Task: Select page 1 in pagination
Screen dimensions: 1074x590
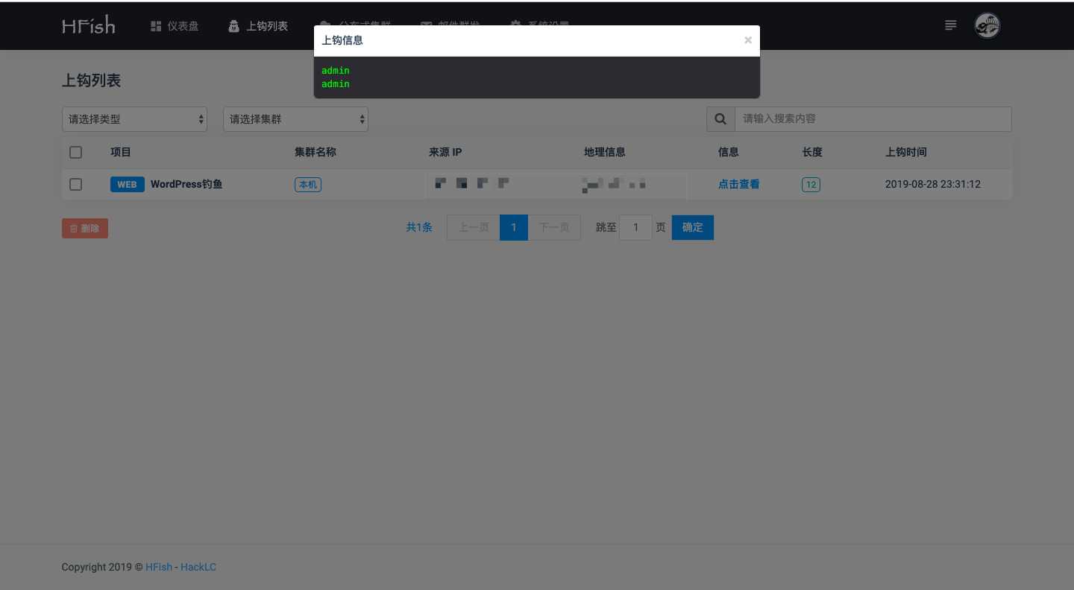Action: coord(514,227)
